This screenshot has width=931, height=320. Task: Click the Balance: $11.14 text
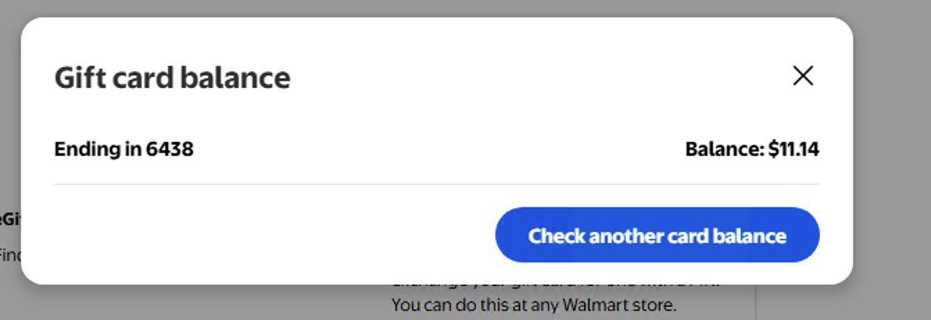pyautogui.click(x=752, y=149)
